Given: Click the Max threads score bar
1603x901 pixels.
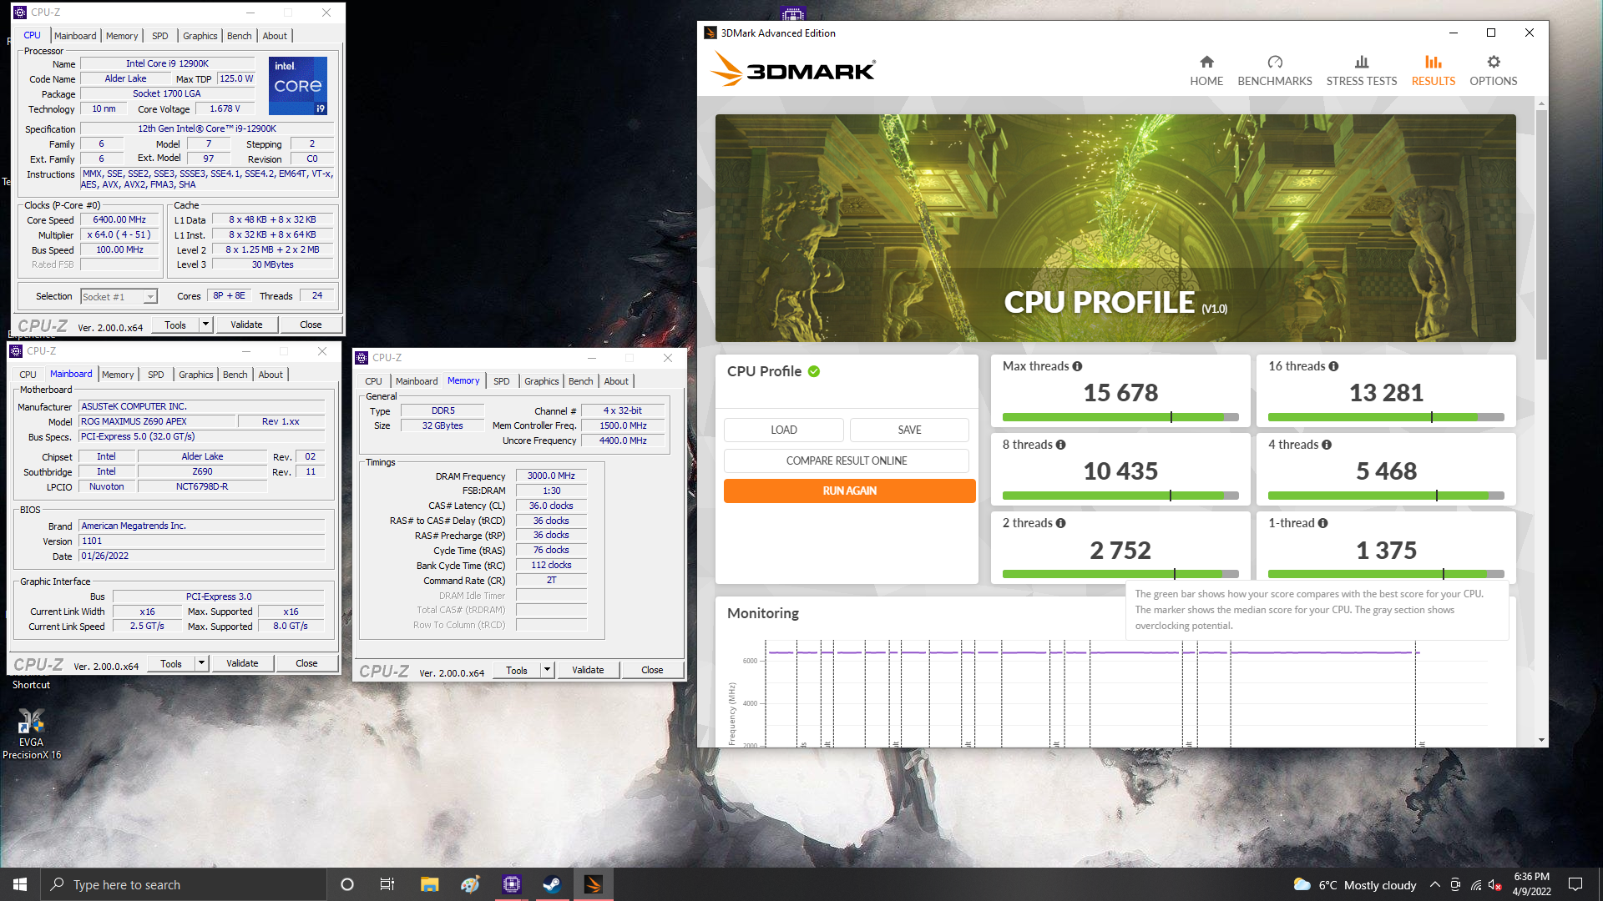Looking at the screenshot, I should [x=1120, y=417].
